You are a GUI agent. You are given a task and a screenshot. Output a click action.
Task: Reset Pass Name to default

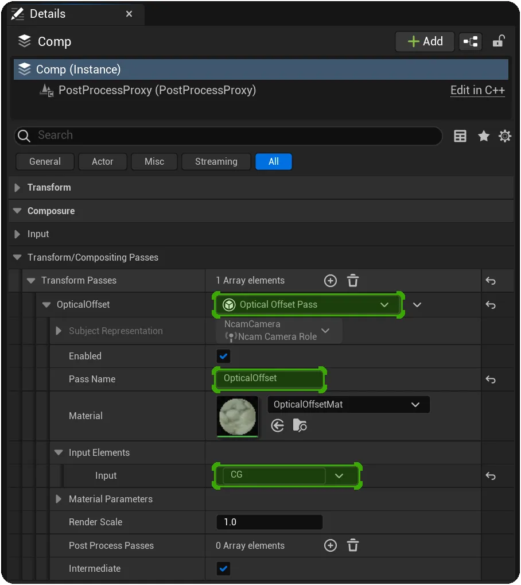point(491,380)
